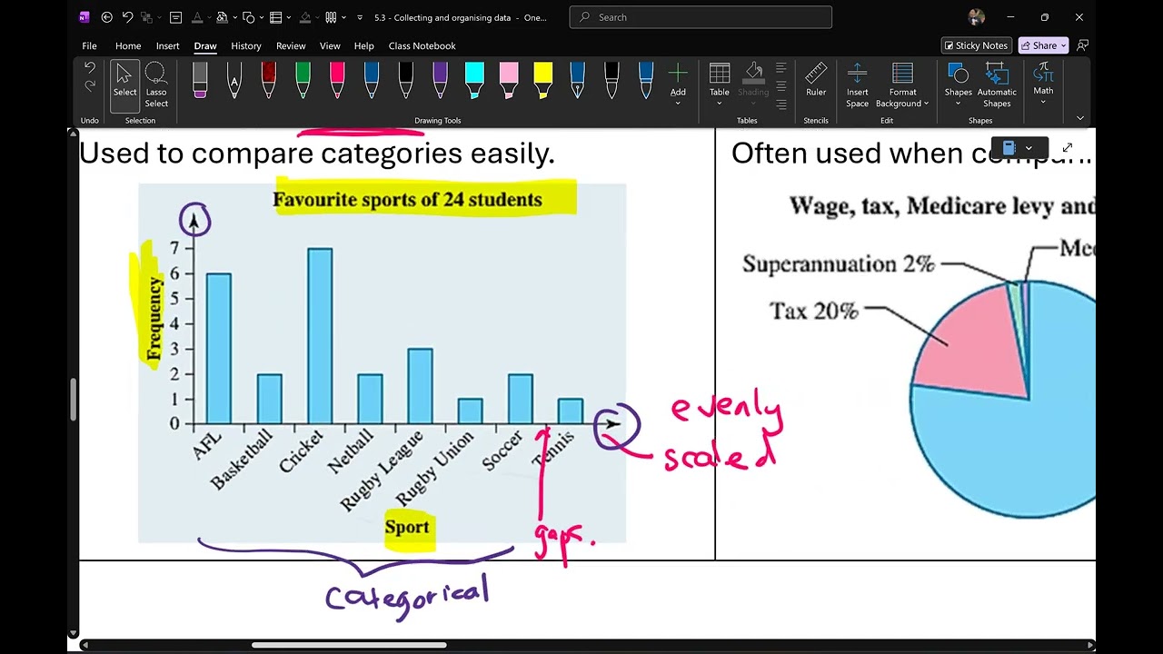This screenshot has height=654, width=1163.
Task: Open the Math dropdown
Action: (x=1043, y=84)
